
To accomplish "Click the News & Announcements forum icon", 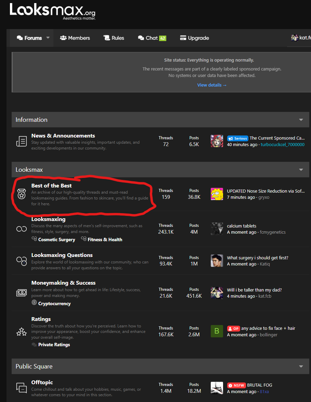I will [22, 141].
